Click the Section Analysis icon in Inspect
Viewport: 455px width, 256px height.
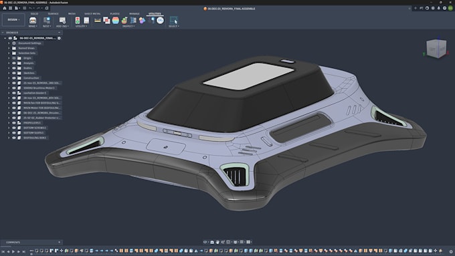[x=133, y=20]
